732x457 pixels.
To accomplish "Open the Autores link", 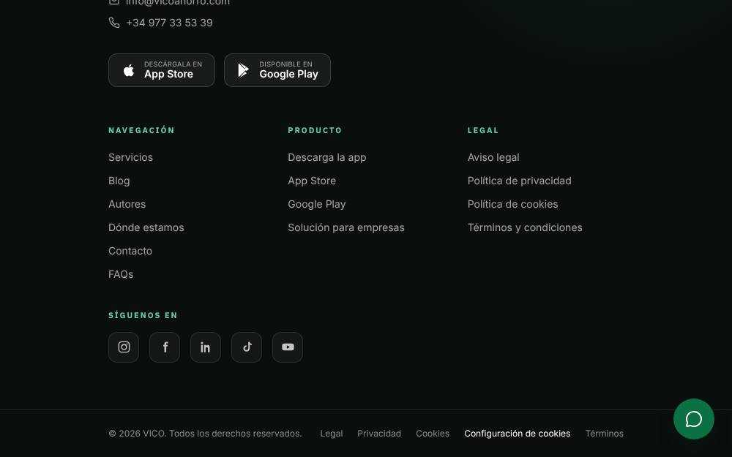I will coord(127,204).
